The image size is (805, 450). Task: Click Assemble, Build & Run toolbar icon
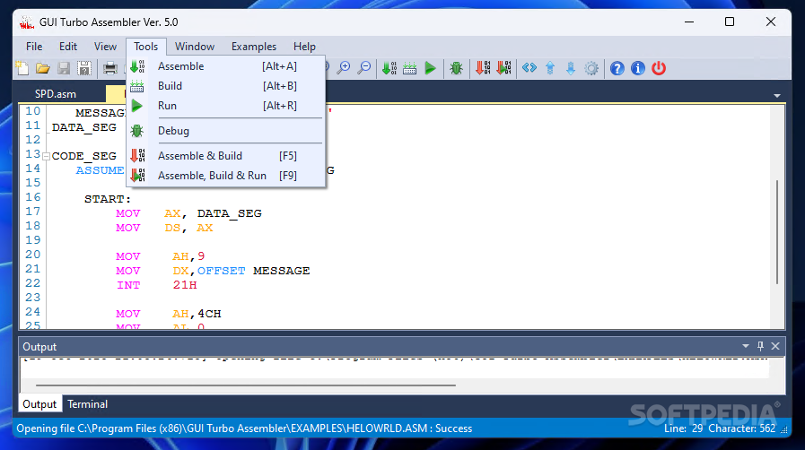point(503,67)
